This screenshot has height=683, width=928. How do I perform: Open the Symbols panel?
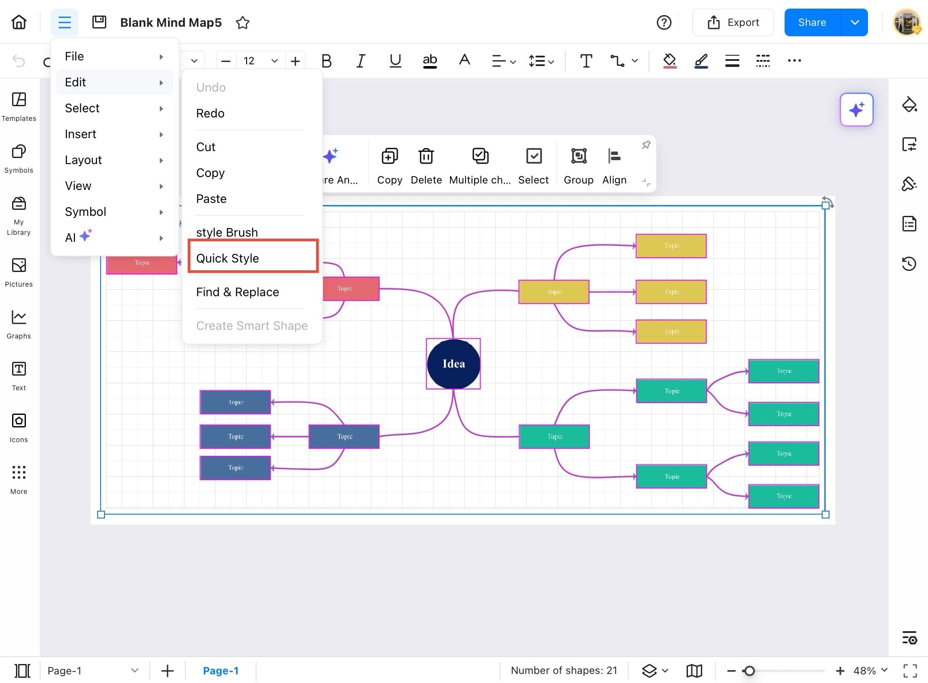pos(19,158)
